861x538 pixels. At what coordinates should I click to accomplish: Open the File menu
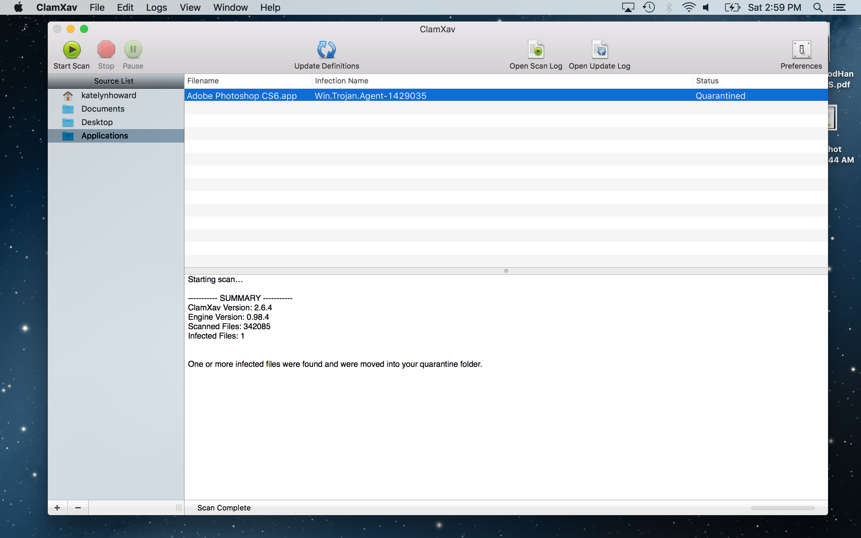pyautogui.click(x=97, y=7)
